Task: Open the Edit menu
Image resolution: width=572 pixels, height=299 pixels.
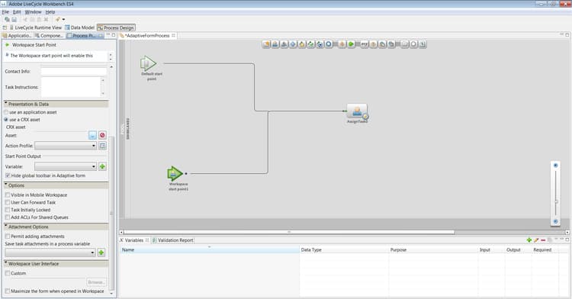Action: point(17,12)
